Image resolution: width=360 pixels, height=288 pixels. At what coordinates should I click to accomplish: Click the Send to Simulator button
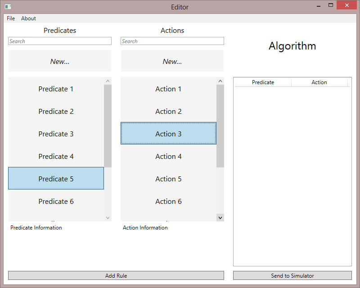pos(292,275)
